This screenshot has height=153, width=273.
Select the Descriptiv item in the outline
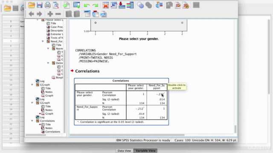click(x=55, y=31)
